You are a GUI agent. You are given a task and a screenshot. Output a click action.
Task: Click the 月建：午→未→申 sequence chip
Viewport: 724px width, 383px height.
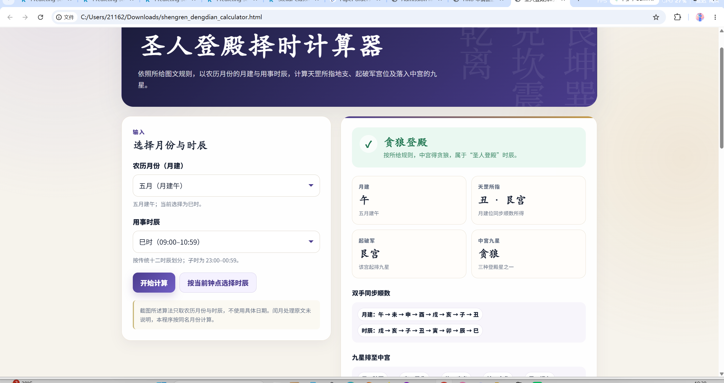pyautogui.click(x=420, y=314)
